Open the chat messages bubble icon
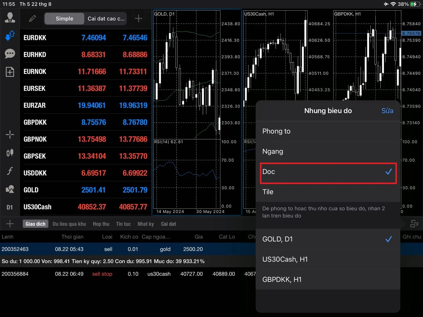 click(x=10, y=54)
